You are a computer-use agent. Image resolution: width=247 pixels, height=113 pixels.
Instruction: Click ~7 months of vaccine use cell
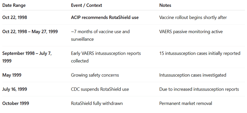click(x=100, y=35)
